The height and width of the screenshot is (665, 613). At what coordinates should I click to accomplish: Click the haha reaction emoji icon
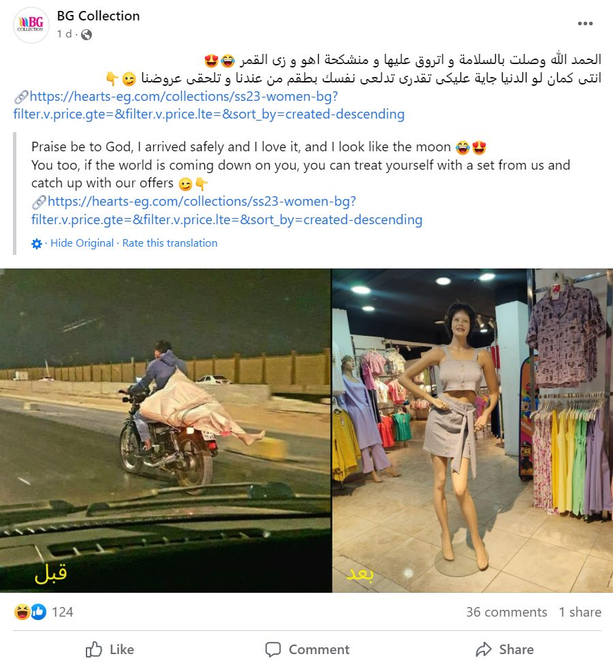[22, 612]
